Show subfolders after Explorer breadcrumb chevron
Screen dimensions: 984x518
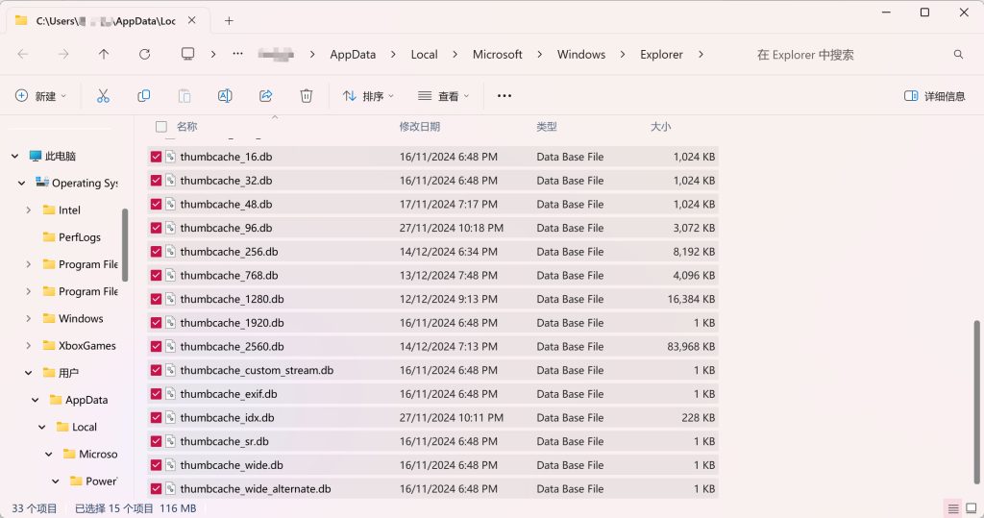click(x=701, y=55)
